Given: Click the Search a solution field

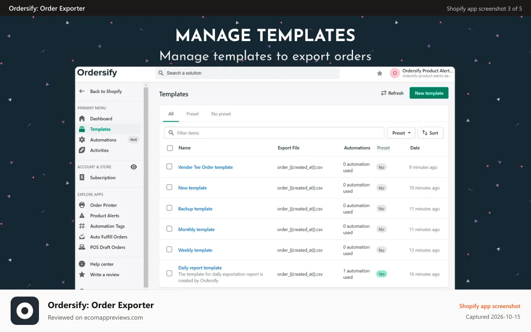Looking at the screenshot, I should [x=247, y=73].
